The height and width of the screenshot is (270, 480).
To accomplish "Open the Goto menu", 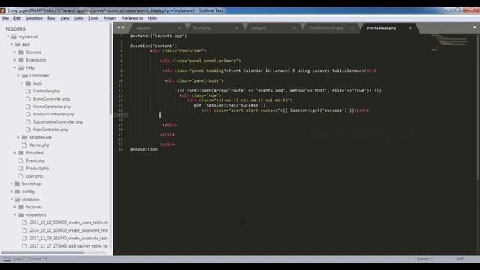I will [79, 18].
